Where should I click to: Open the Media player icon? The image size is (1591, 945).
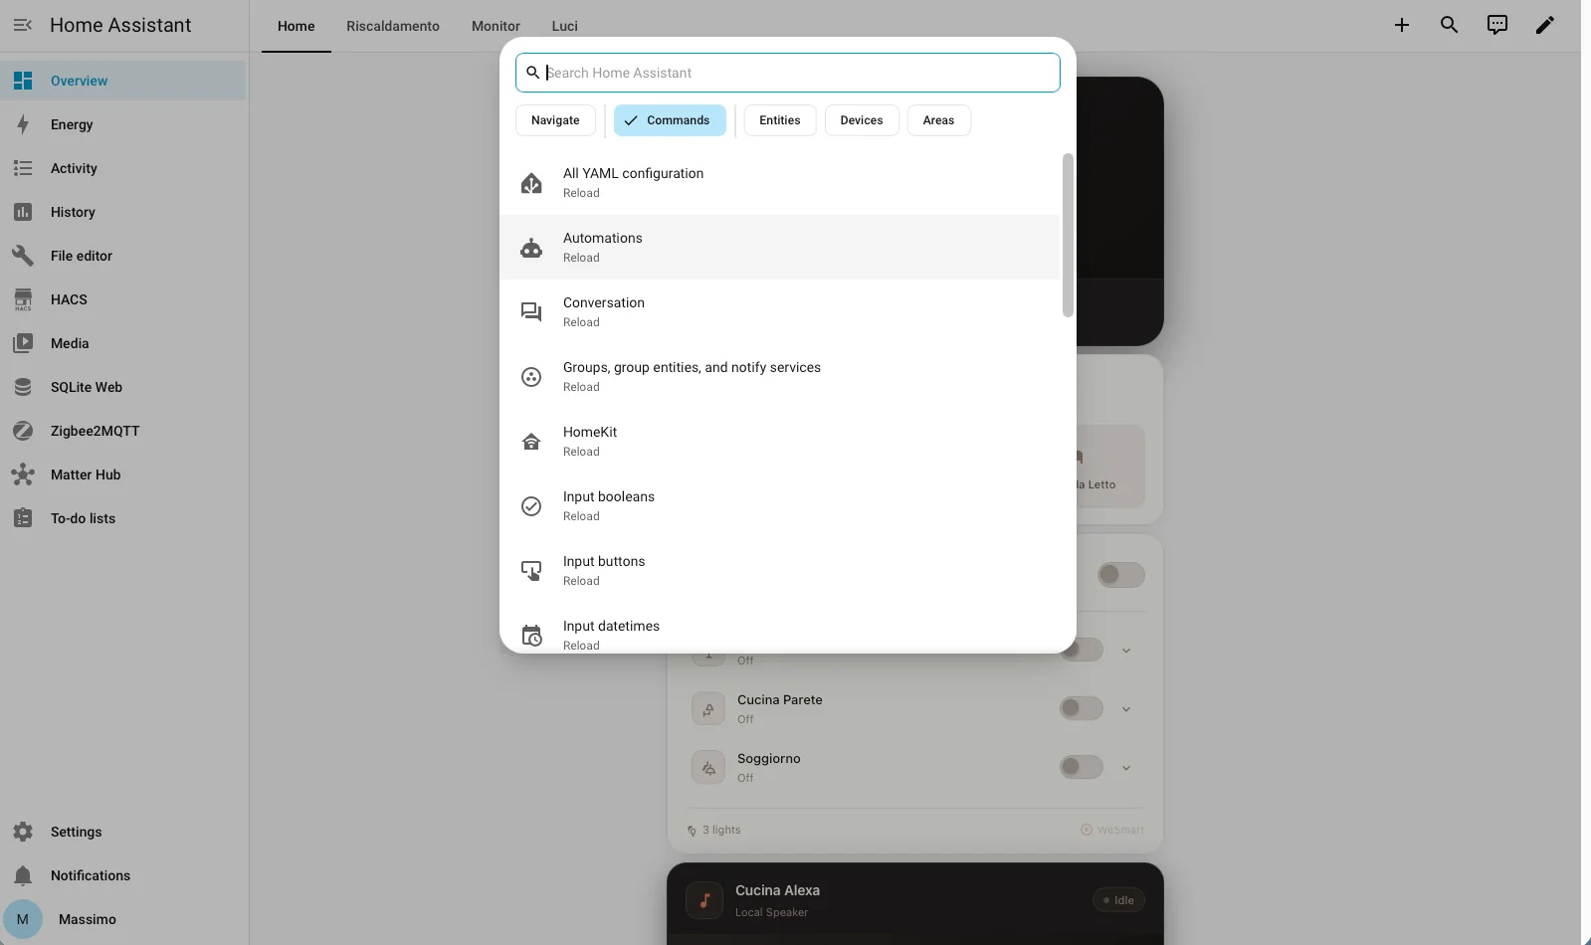pyautogui.click(x=23, y=343)
